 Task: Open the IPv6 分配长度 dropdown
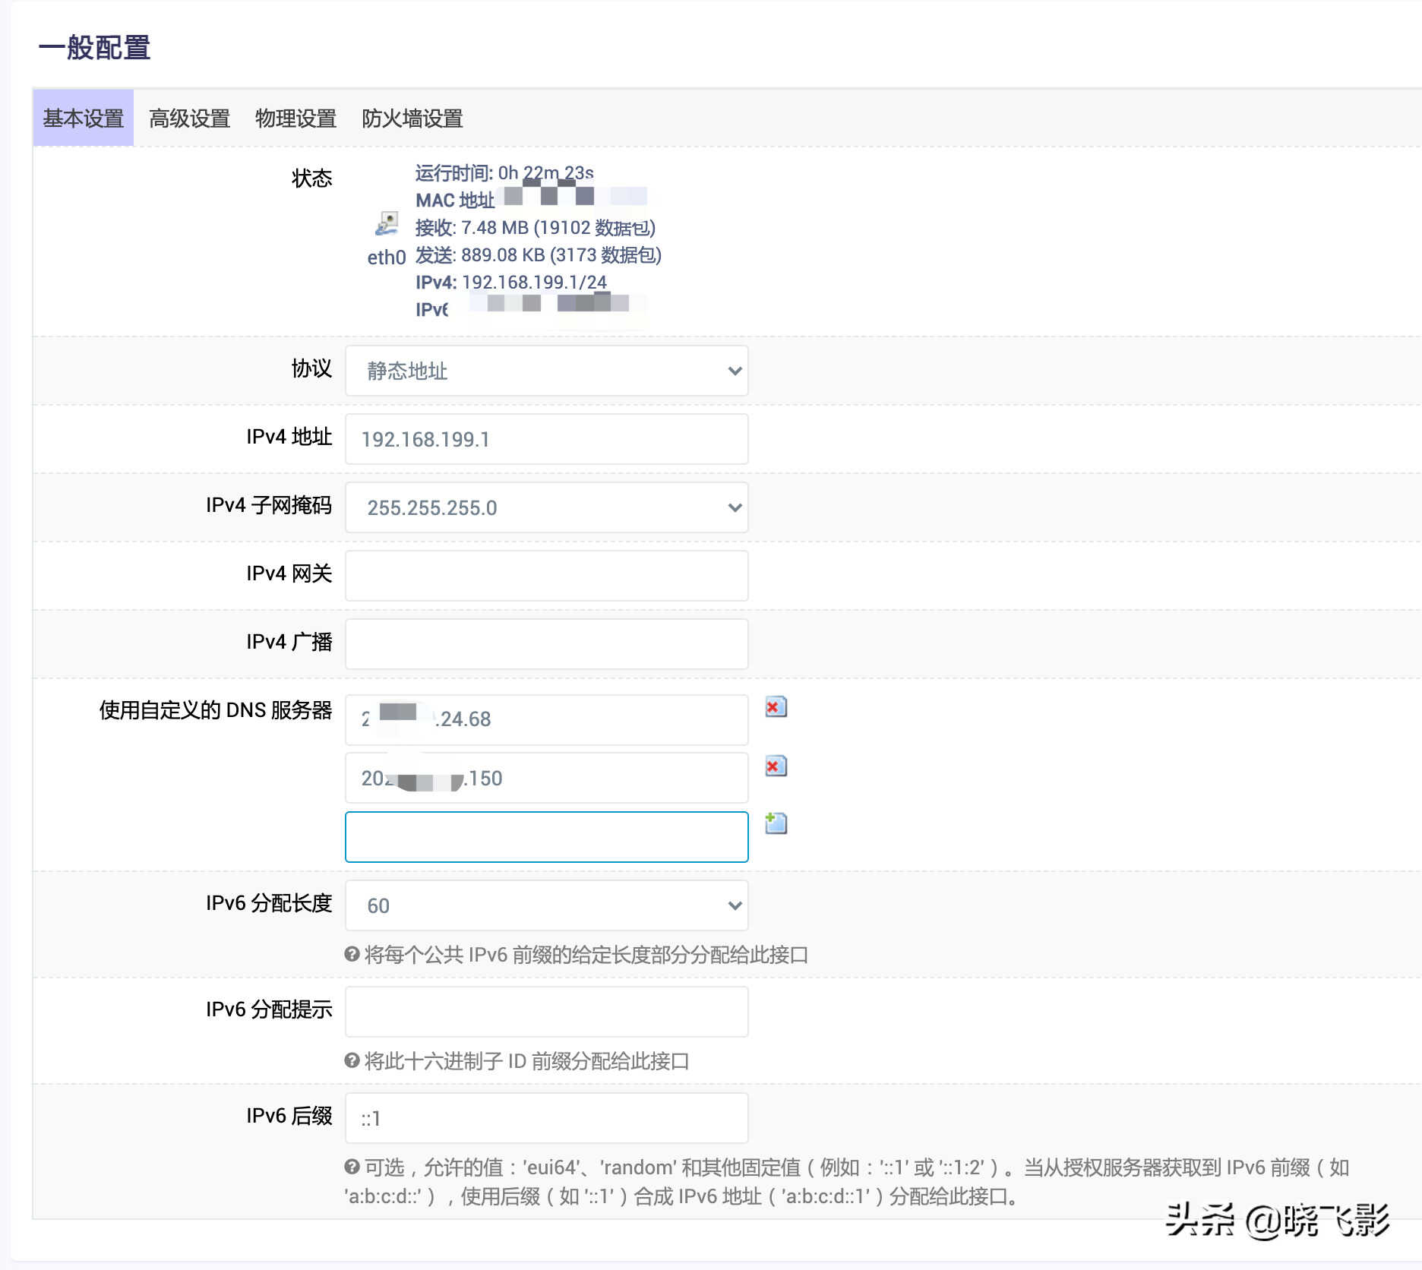tap(547, 905)
